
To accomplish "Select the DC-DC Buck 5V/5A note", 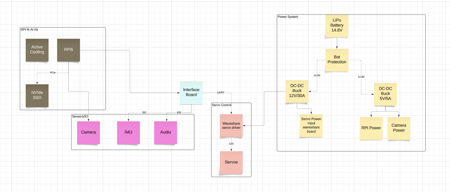I will pyautogui.click(x=385, y=94).
